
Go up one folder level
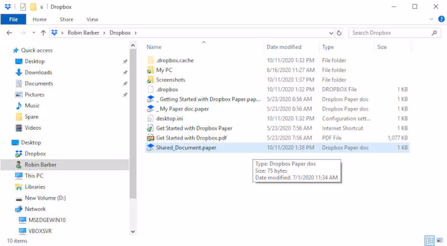pyautogui.click(x=43, y=33)
